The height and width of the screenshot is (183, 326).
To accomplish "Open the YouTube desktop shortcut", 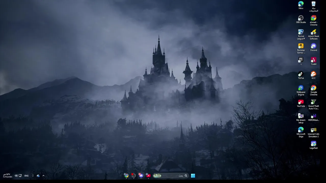I will pyautogui.click(x=301, y=103).
